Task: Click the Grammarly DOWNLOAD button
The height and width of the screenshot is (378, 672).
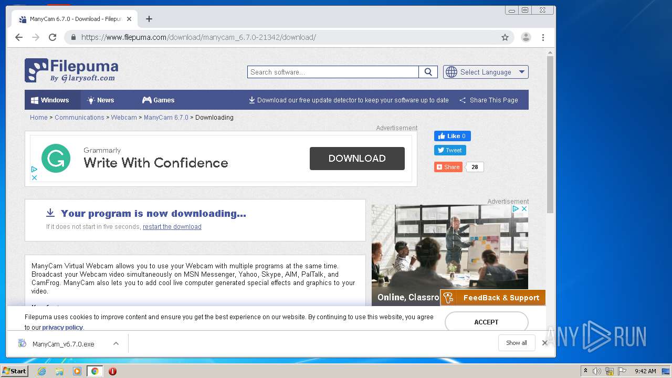Action: 357,159
